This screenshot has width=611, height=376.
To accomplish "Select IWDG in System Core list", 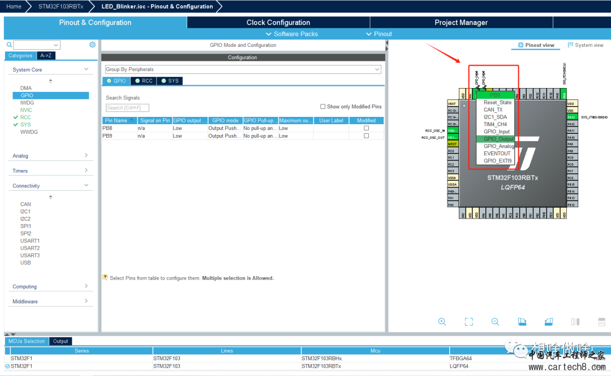I will click(x=27, y=103).
